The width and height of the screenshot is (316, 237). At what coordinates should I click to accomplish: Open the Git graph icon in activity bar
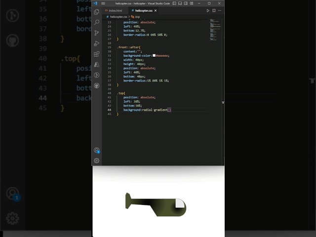pos(97,75)
